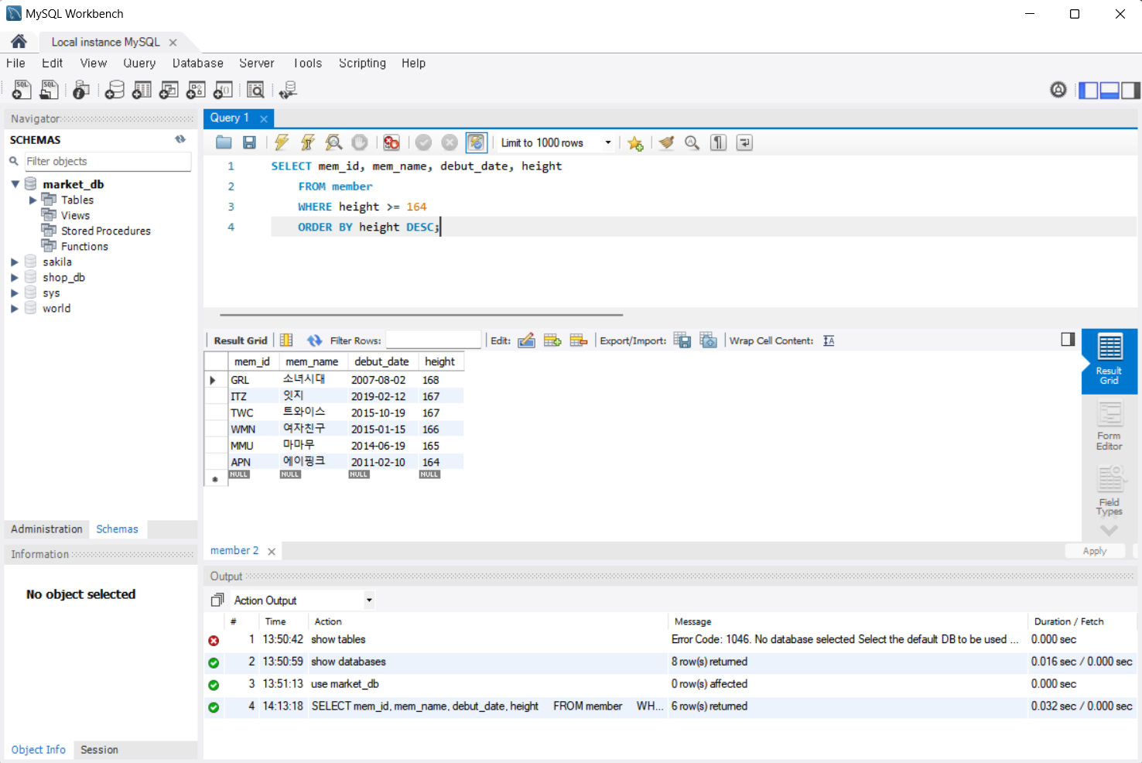Open a script file in editor

click(x=224, y=142)
